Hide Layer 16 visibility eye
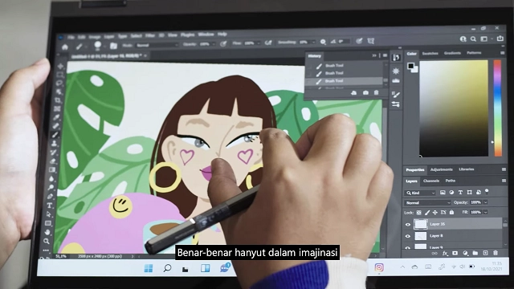The width and height of the screenshot is (514, 289). point(408,225)
